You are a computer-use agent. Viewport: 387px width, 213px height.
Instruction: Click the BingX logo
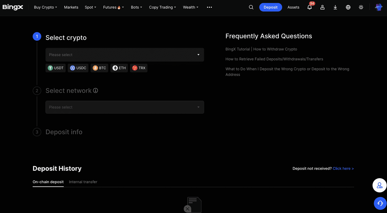(13, 7)
